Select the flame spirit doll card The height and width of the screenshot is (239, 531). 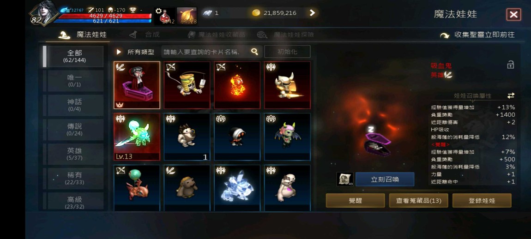click(237, 85)
